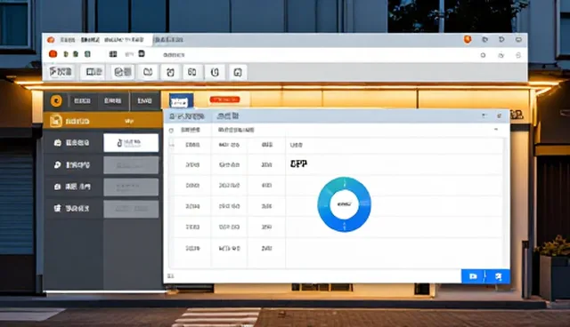Click the first labeled button in the large toolbar row

pos(61,72)
